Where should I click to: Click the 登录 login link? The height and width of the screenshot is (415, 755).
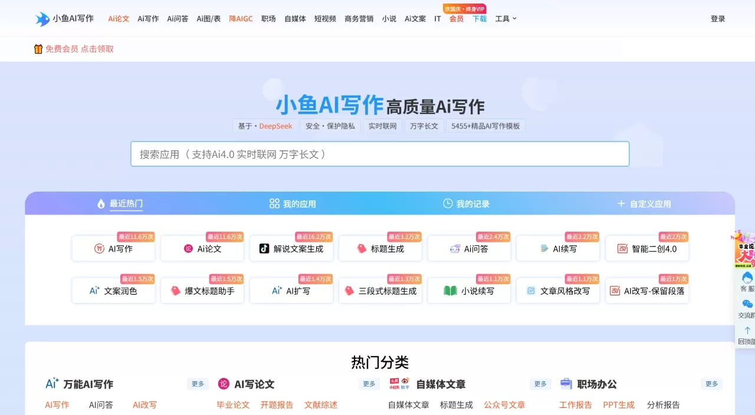[x=718, y=19]
